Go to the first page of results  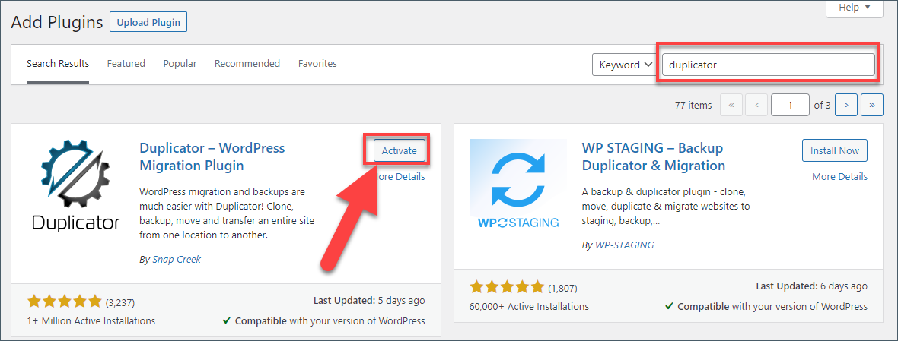click(x=731, y=105)
